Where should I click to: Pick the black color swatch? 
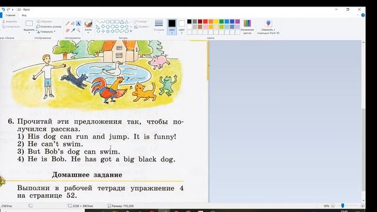pos(190,22)
